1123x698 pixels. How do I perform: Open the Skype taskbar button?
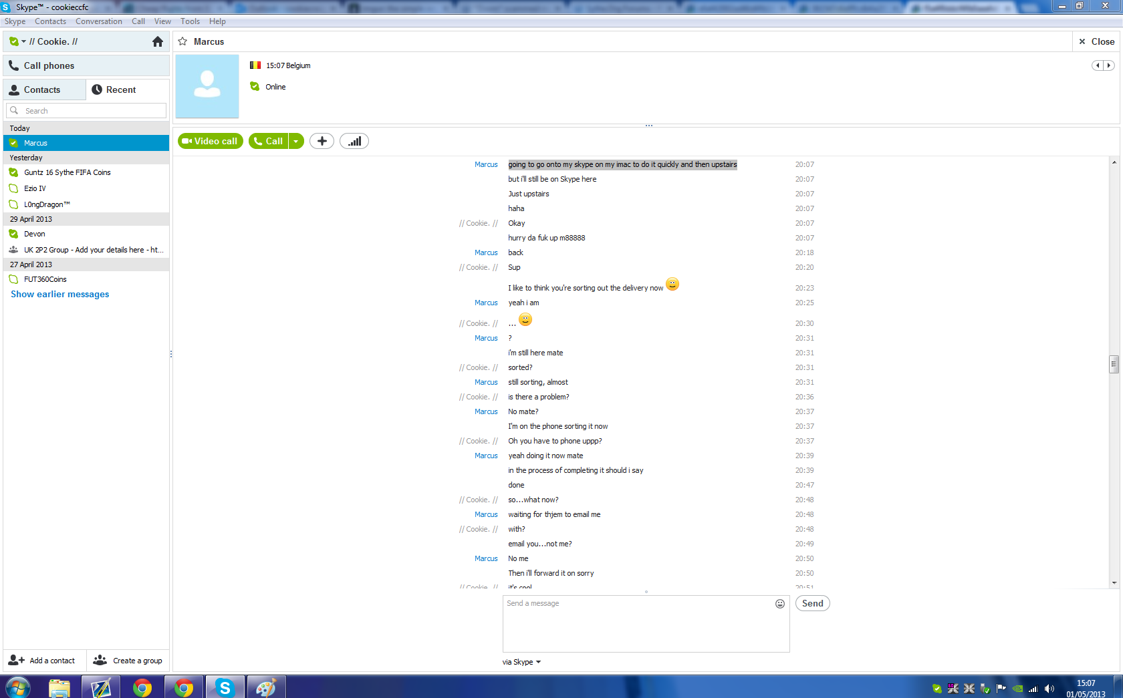coord(225,687)
